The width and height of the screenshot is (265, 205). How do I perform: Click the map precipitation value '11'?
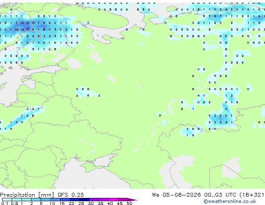[x=28, y=29]
